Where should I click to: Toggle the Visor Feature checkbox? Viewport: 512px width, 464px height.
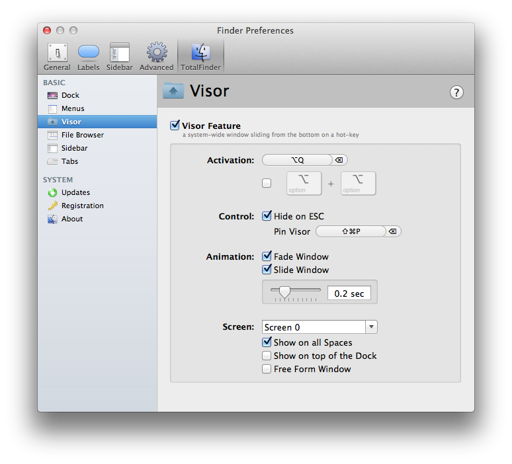(x=175, y=126)
